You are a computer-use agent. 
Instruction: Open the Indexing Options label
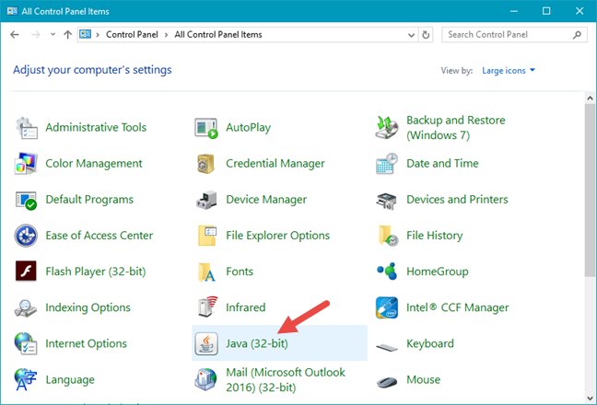pos(88,307)
